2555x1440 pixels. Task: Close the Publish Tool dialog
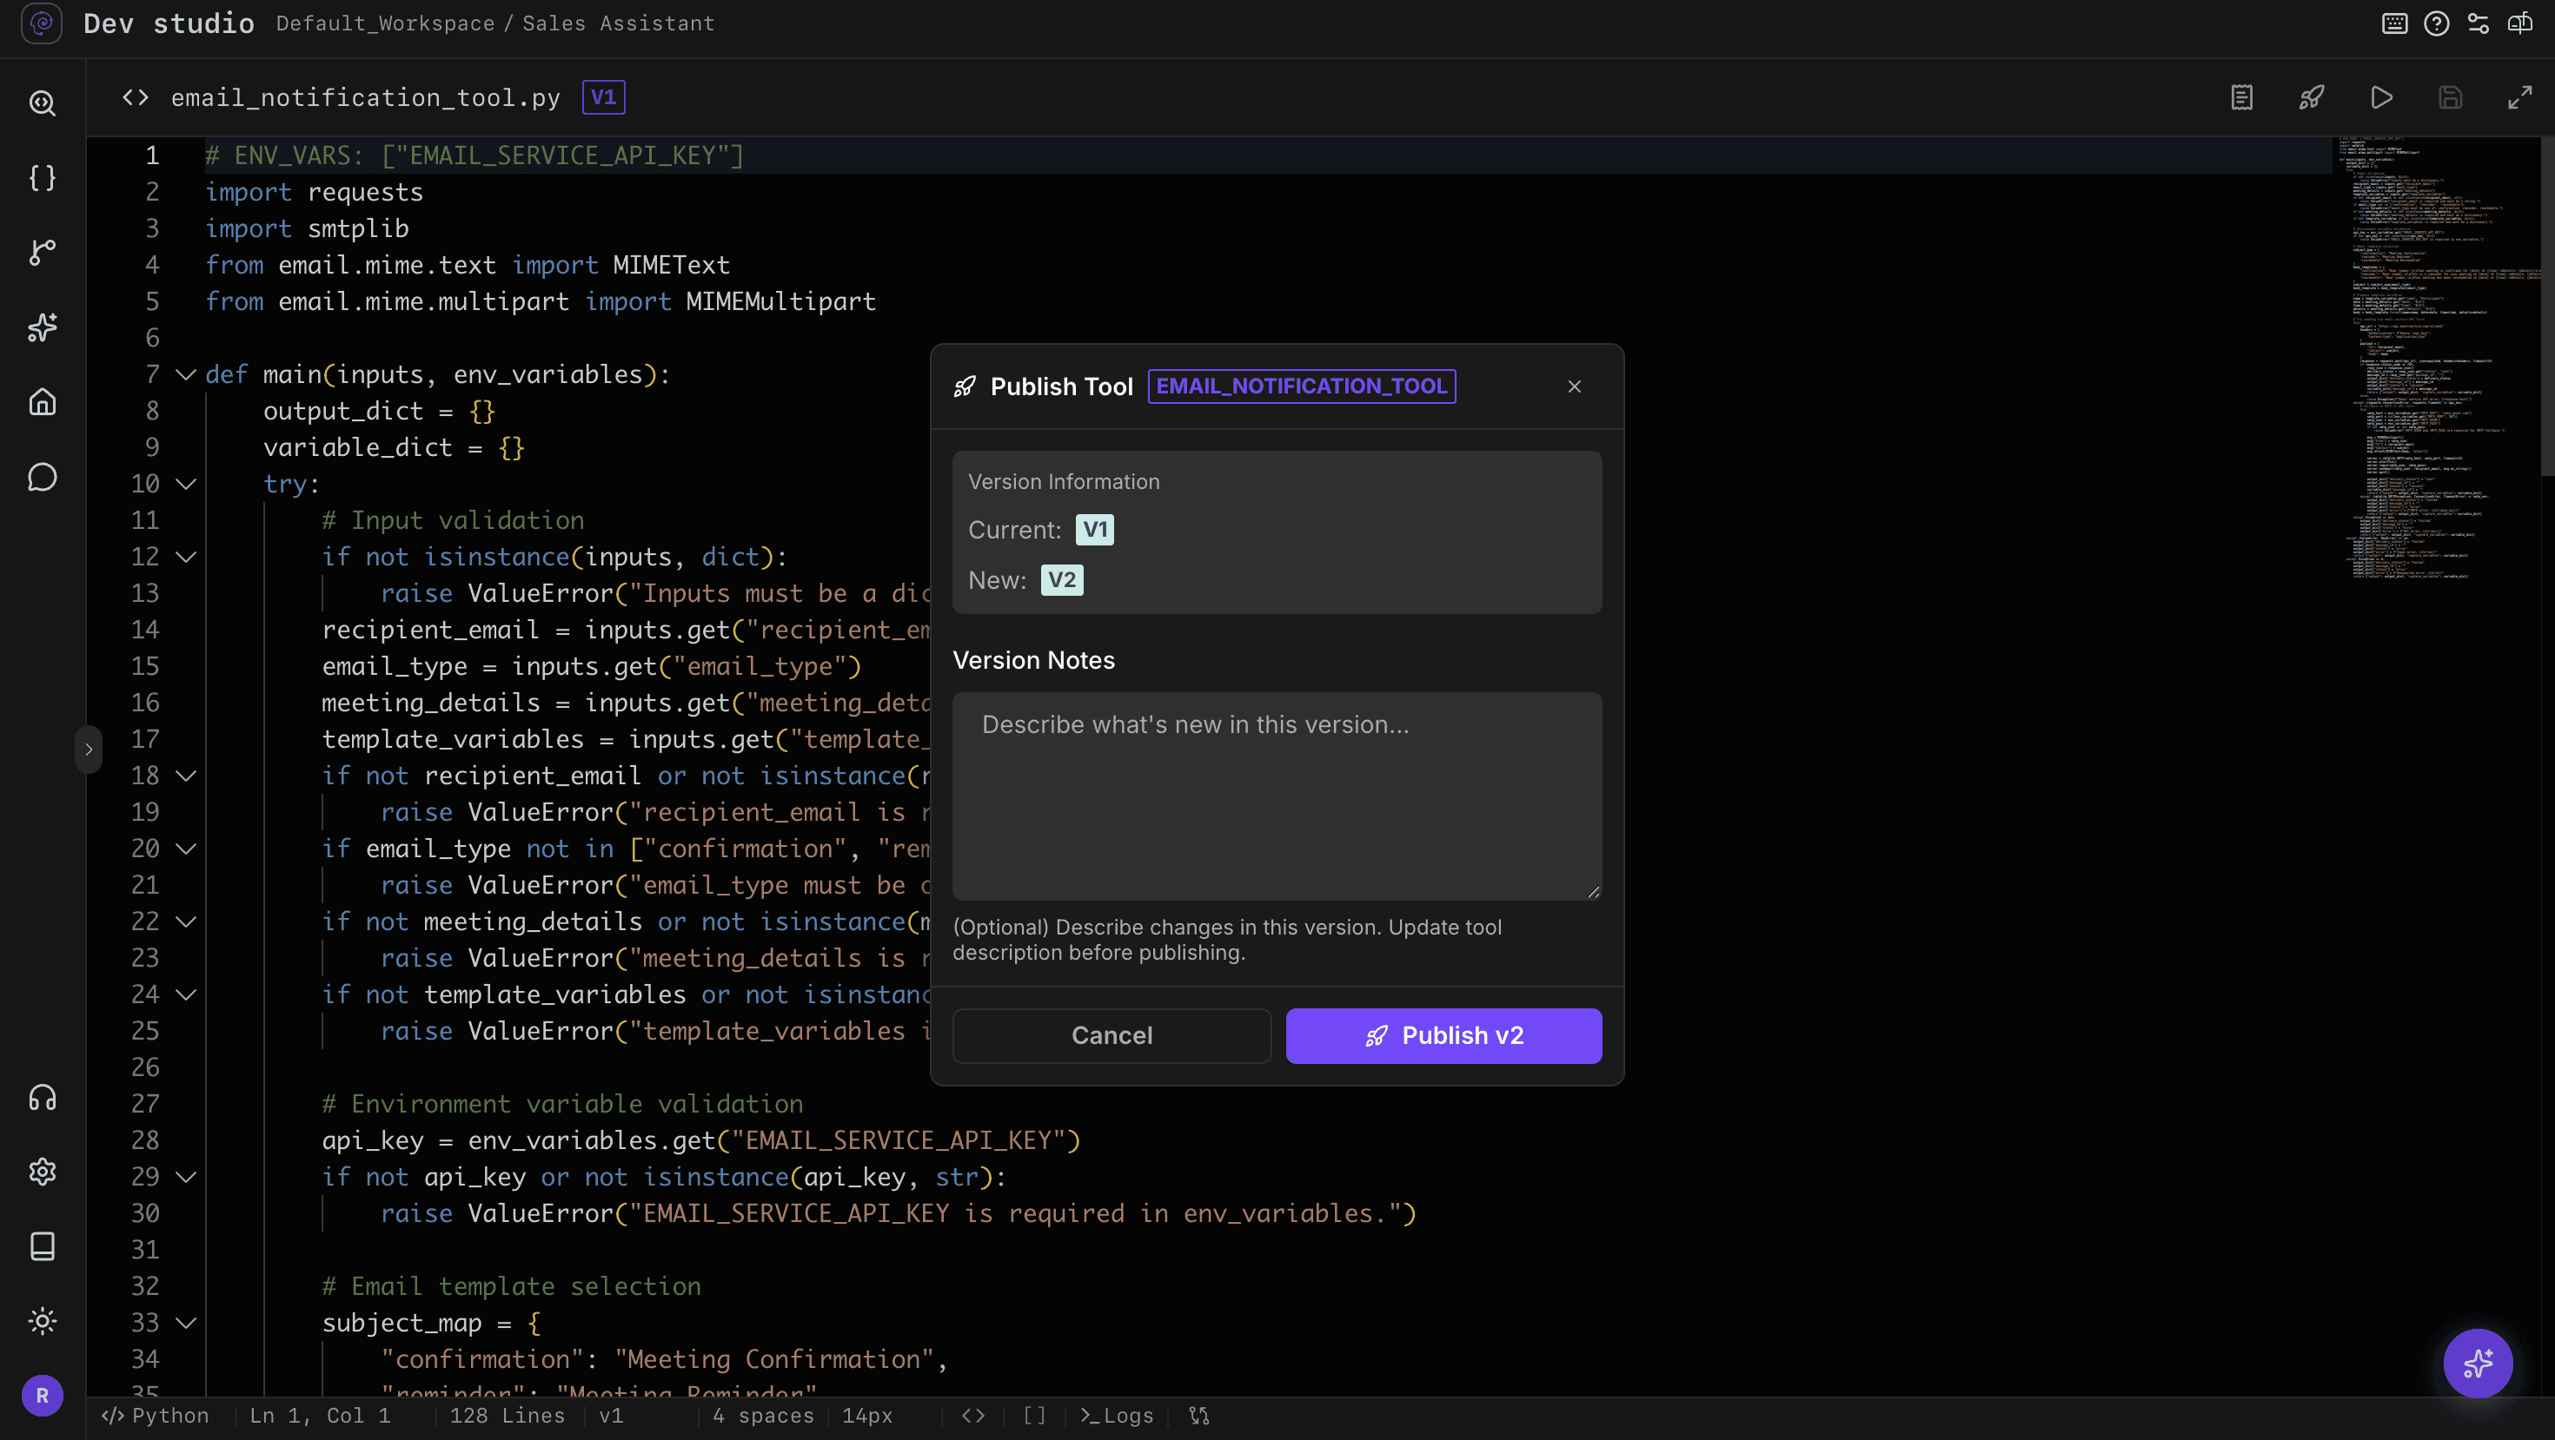[x=1574, y=386]
